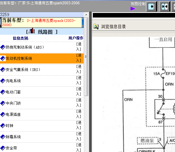175x152 pixels.
Task: Click [进入] next to 安全气囊系统（SRS）
Action: pyautogui.click(x=79, y=69)
